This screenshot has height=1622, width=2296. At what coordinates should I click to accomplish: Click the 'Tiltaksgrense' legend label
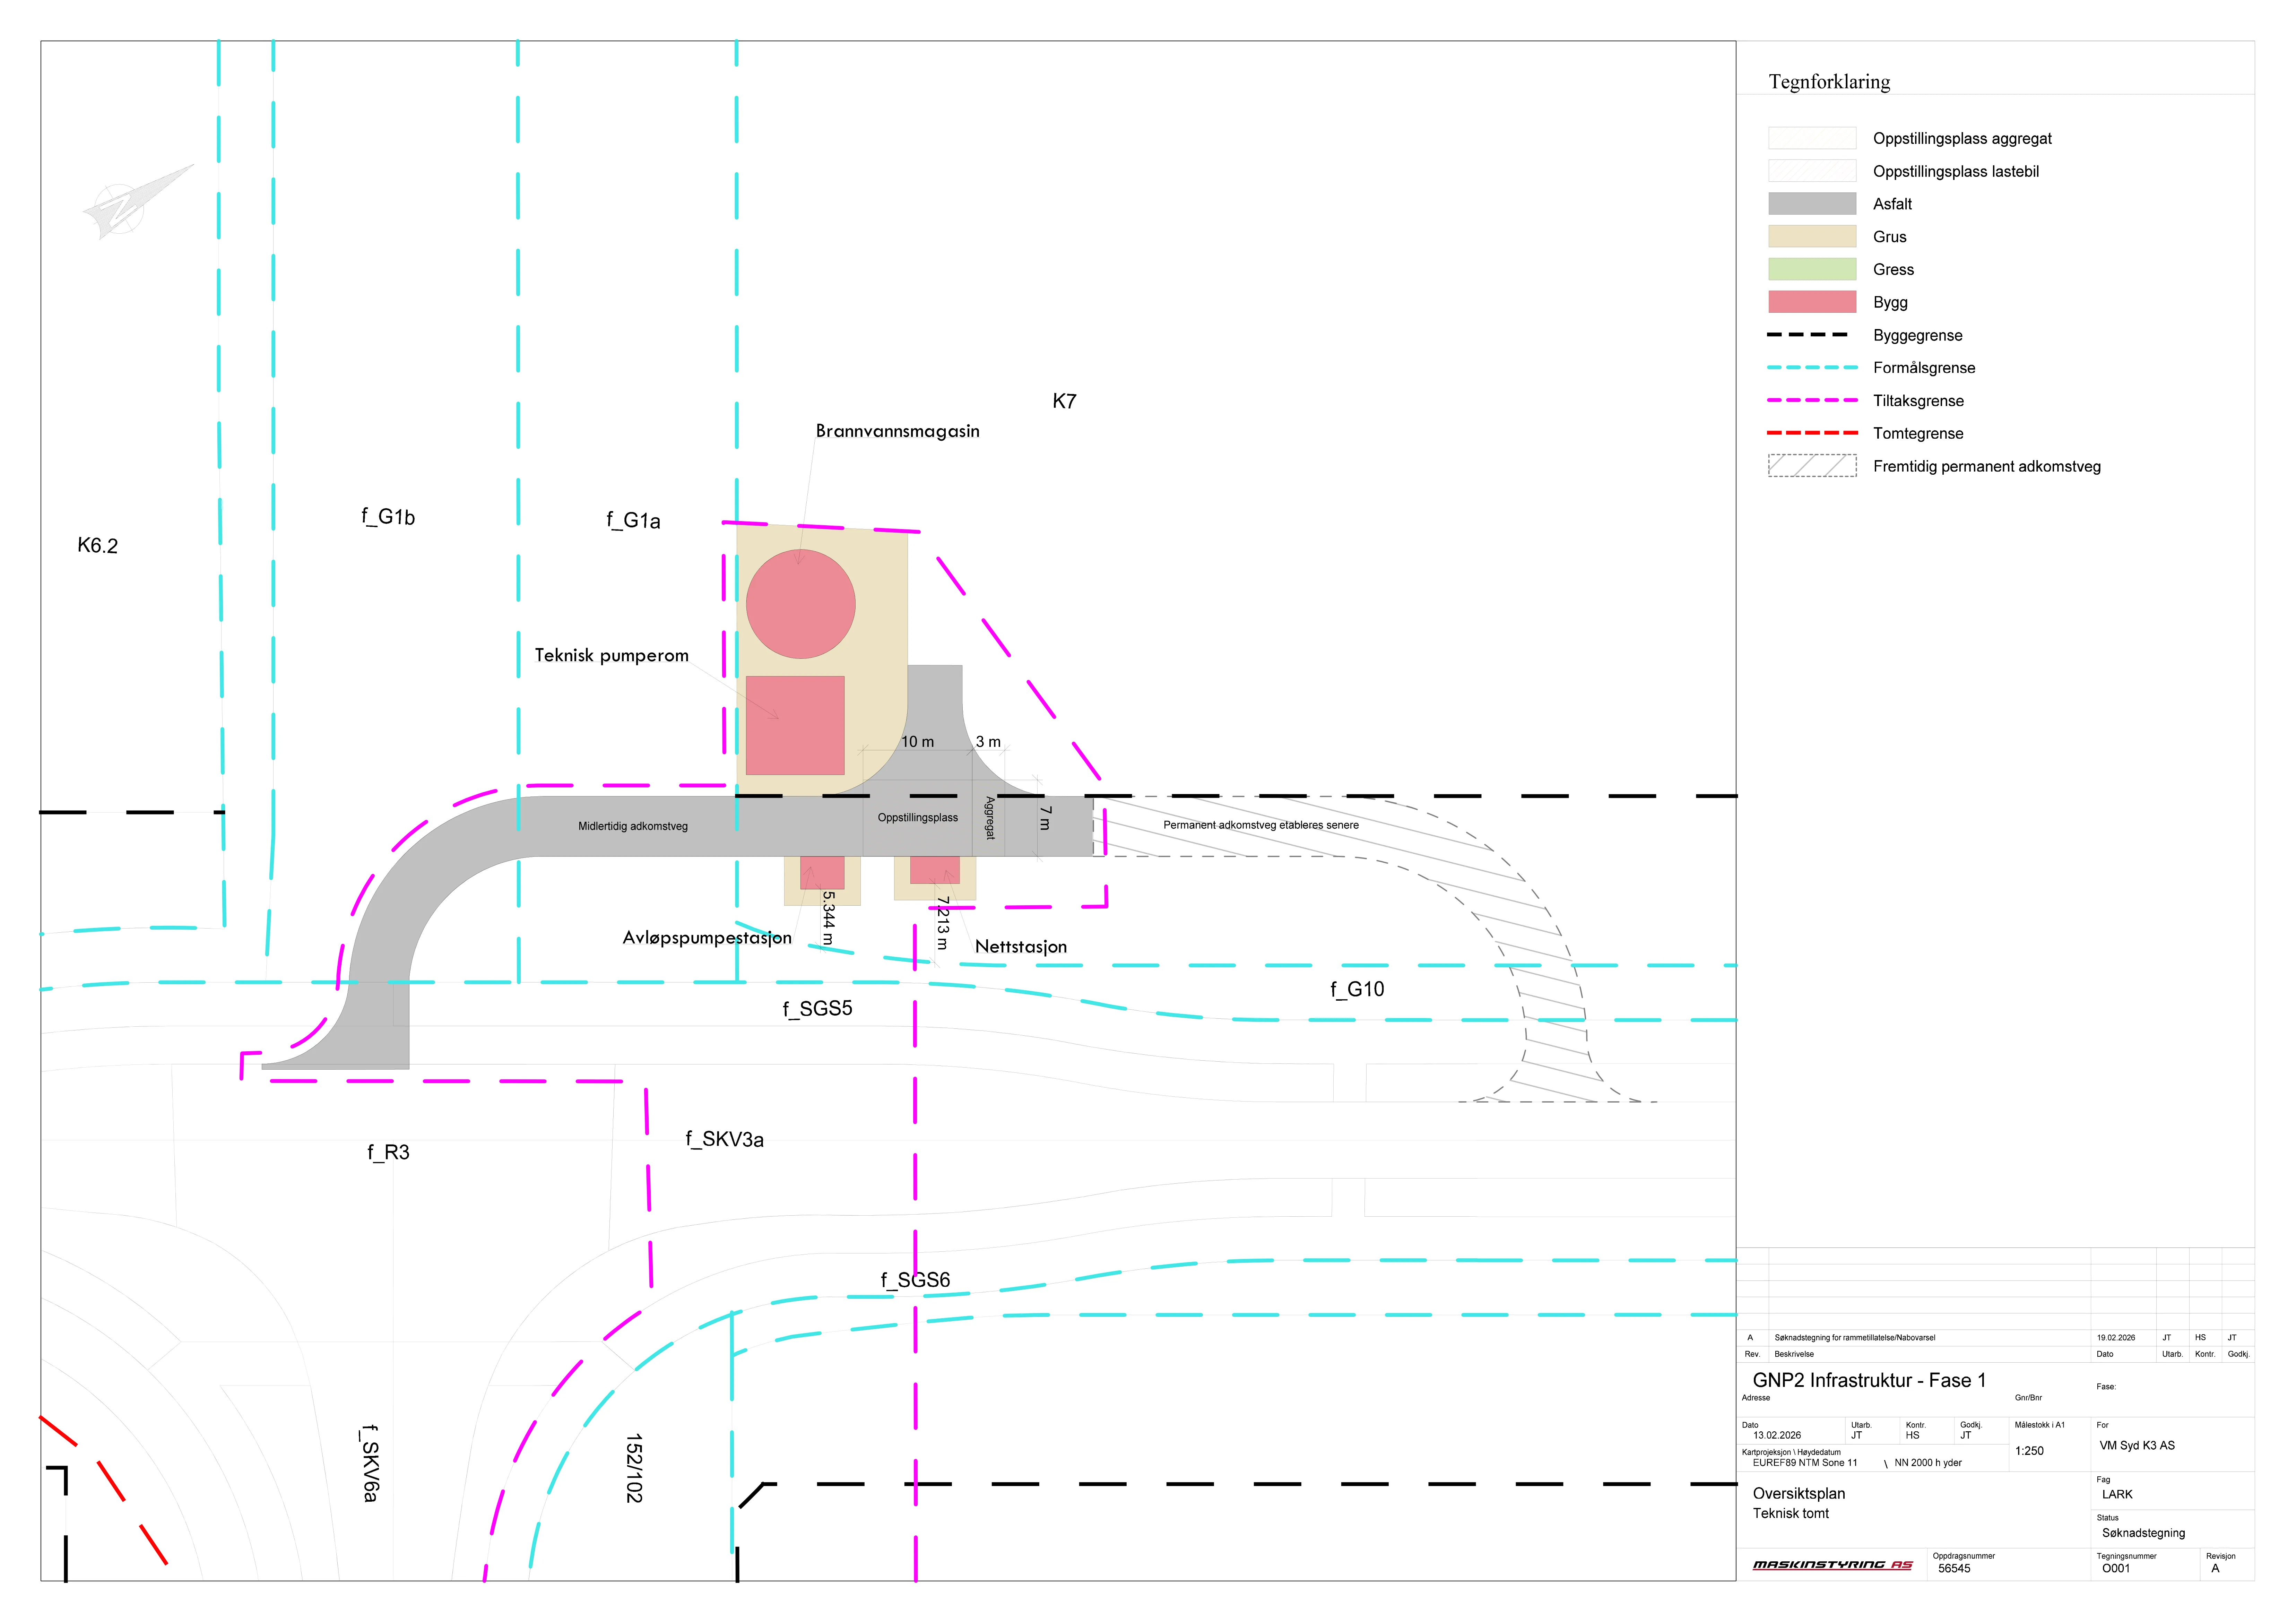click(1918, 401)
